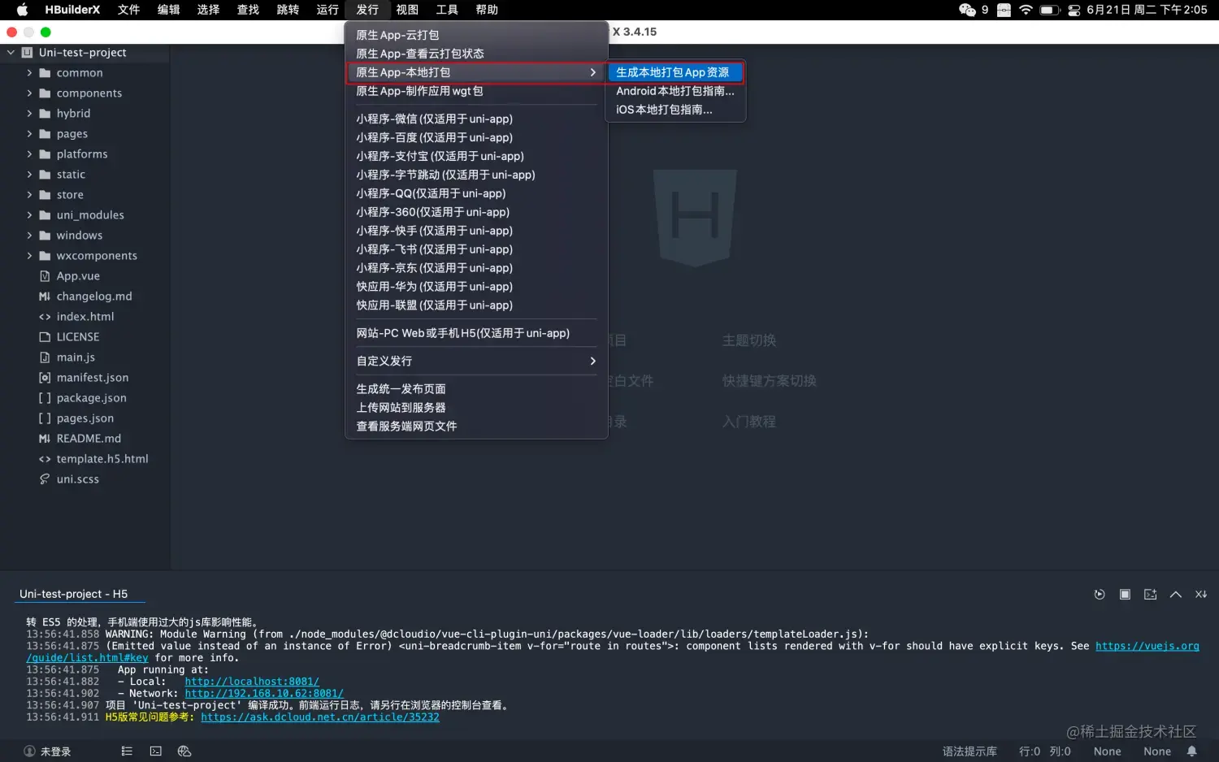Click the terminal icon in the status bar
1219x762 pixels.
[x=155, y=751]
